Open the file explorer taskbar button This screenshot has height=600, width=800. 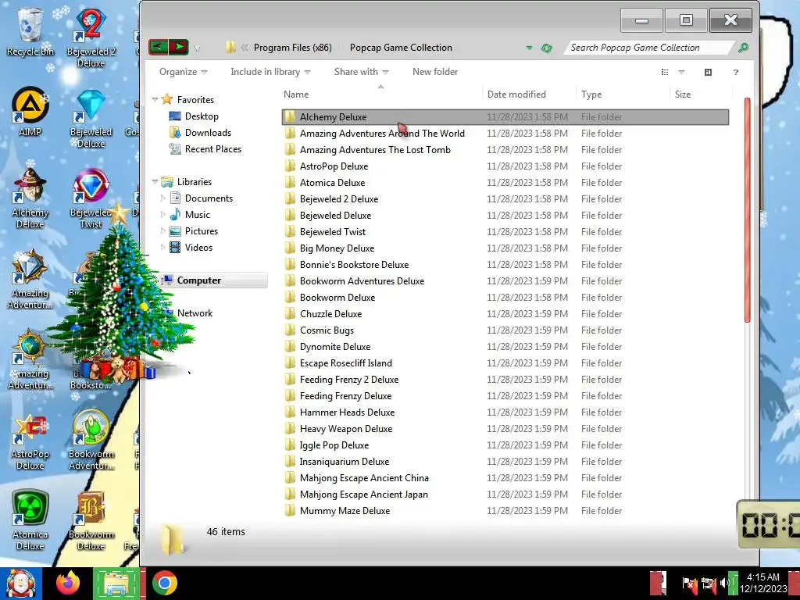click(117, 583)
